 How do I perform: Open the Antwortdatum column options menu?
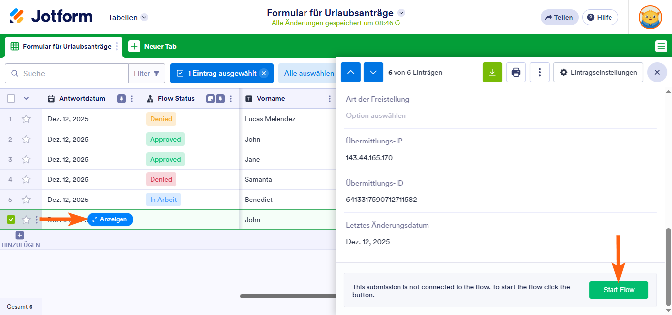click(x=131, y=98)
